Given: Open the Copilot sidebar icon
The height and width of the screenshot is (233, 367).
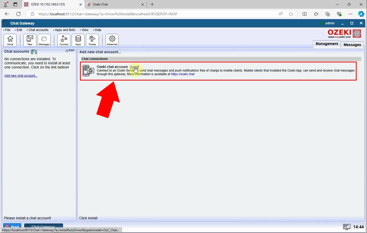Looking at the screenshot, I should 361,14.
